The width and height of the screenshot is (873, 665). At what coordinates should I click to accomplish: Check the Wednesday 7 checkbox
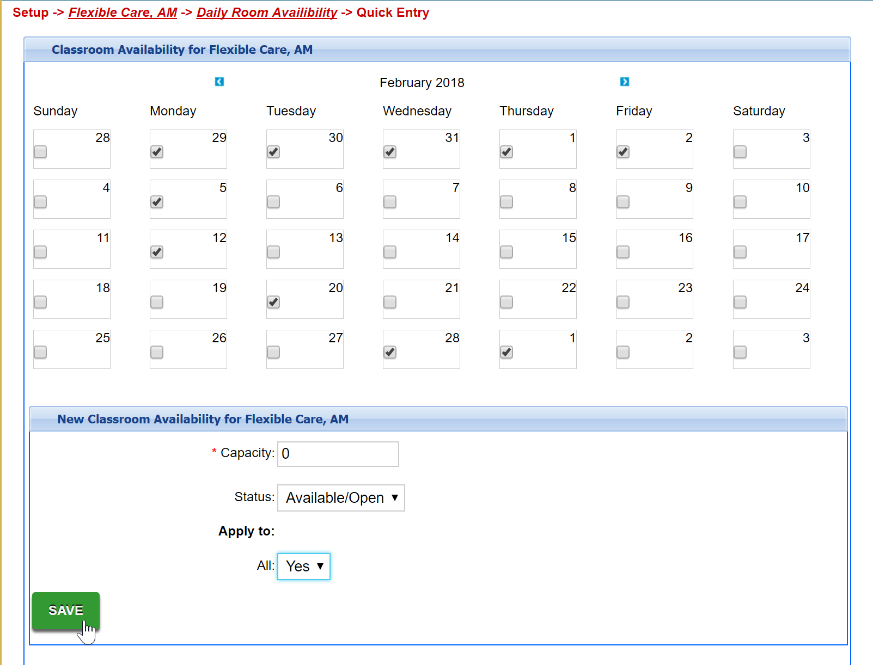click(390, 202)
